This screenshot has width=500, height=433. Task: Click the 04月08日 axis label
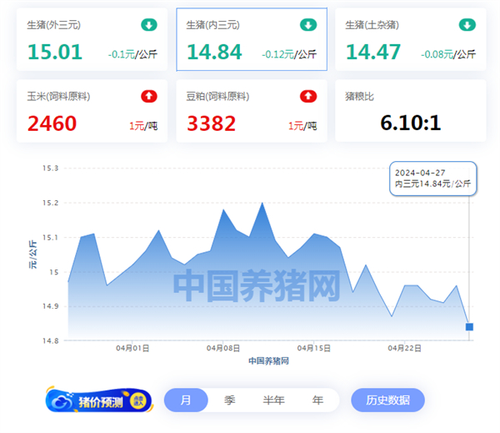(x=223, y=348)
